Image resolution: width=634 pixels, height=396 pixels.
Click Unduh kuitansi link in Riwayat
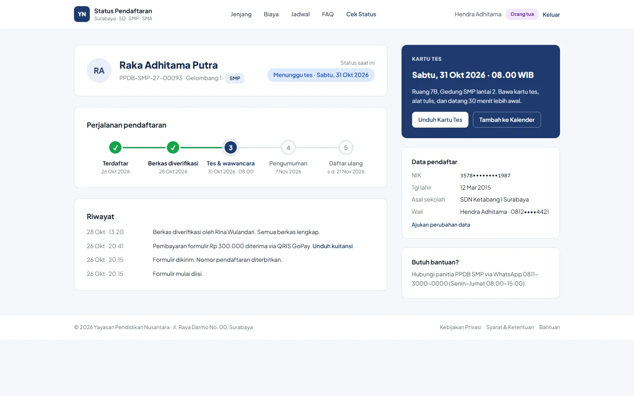tap(333, 246)
